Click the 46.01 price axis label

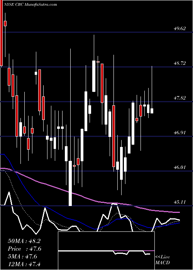coord(180,167)
